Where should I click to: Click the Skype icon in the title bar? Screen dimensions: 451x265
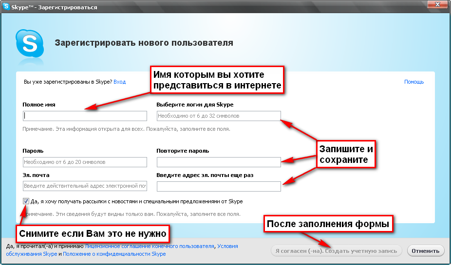click(6, 6)
